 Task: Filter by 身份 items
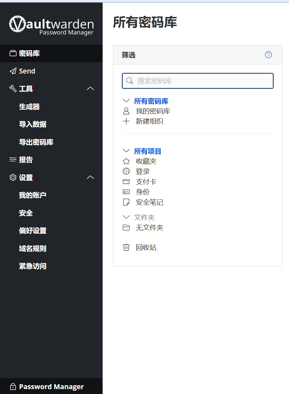pos(143,192)
